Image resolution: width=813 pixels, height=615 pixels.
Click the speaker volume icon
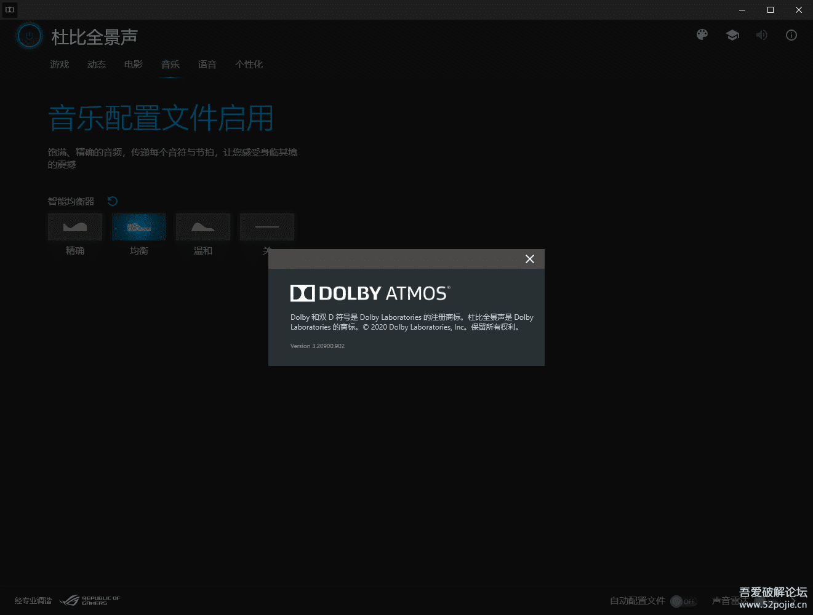click(762, 35)
